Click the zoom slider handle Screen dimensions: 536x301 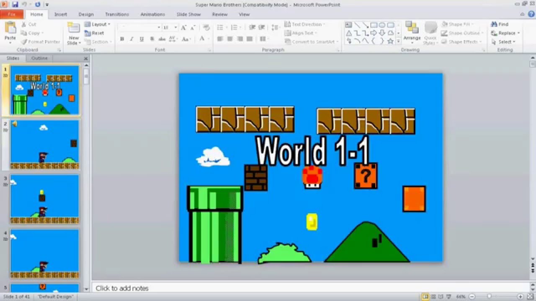click(489, 297)
